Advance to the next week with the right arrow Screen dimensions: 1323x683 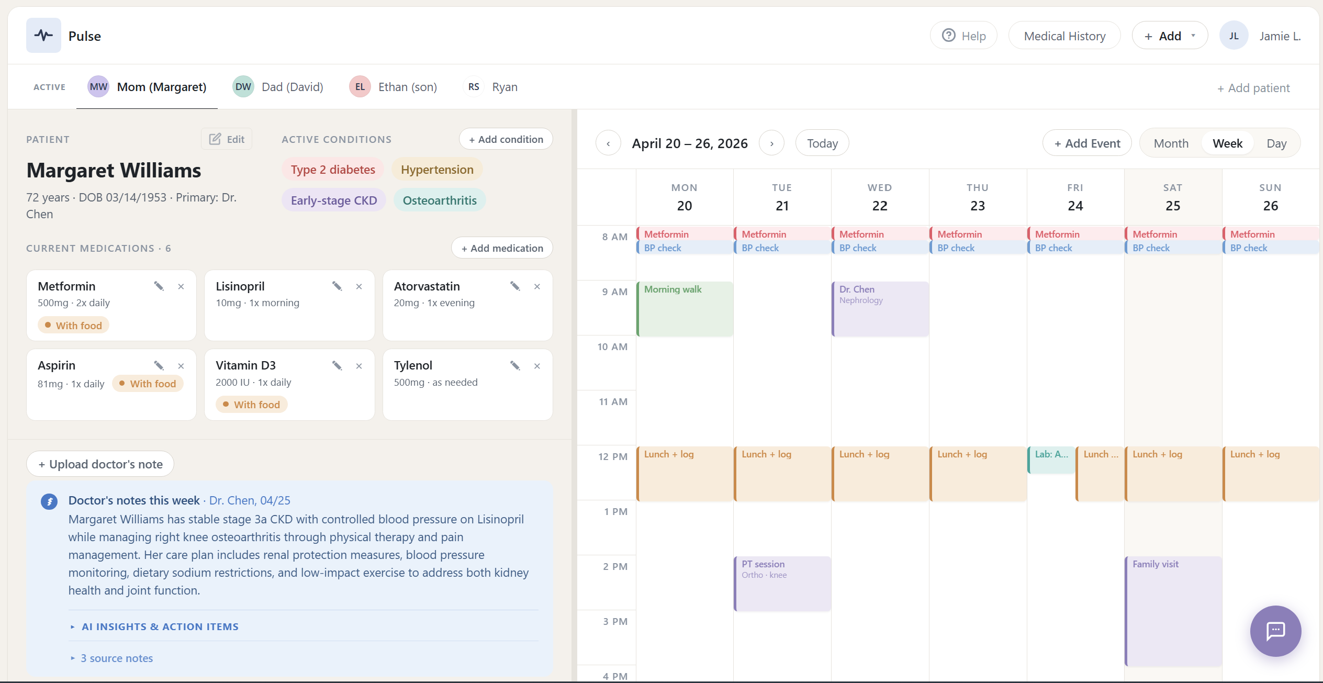[x=771, y=143]
